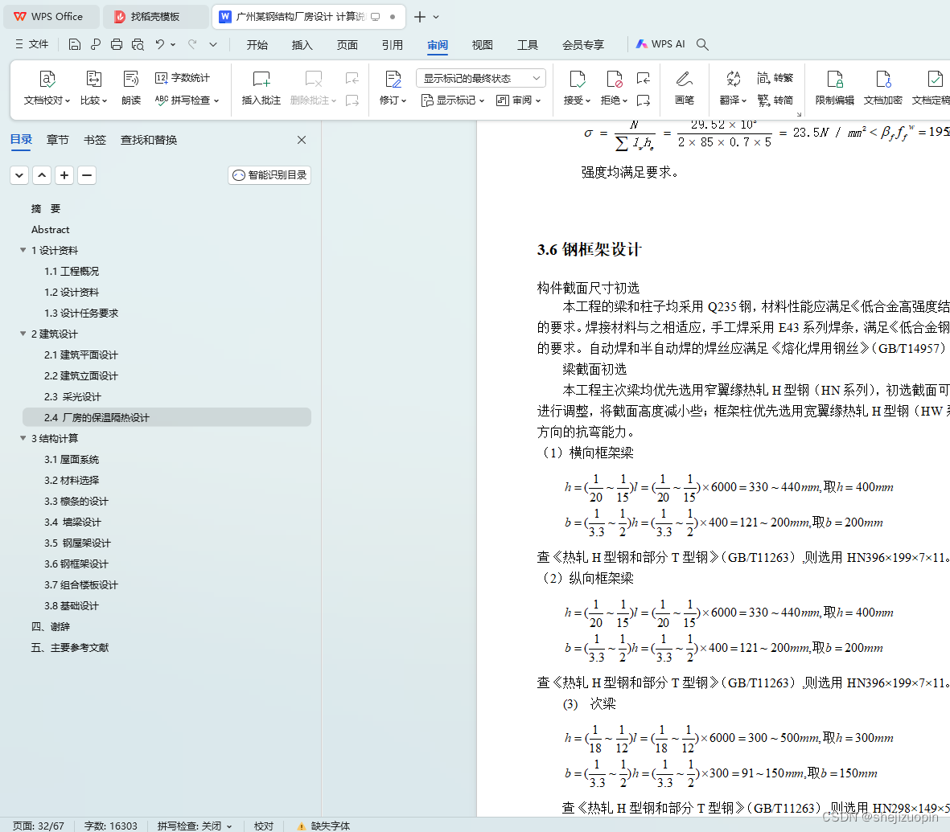Go to '3.6 钢框架设计' in outline
This screenshot has width=950, height=832.
(76, 564)
